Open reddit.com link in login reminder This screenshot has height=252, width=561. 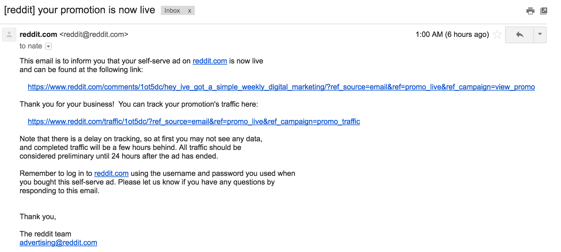(111, 174)
